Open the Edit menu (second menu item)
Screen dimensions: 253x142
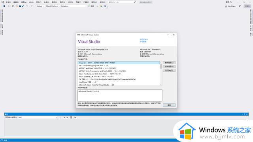[16, 2]
